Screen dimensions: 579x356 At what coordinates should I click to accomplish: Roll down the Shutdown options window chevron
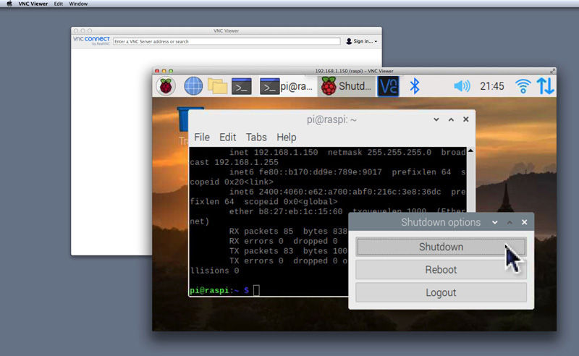[x=495, y=222]
